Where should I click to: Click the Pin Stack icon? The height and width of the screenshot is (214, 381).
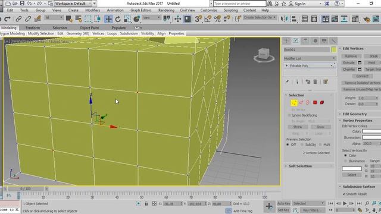coord(287,82)
